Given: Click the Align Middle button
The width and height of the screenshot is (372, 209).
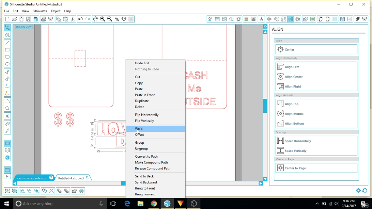Looking at the screenshot, I should click(316, 114).
